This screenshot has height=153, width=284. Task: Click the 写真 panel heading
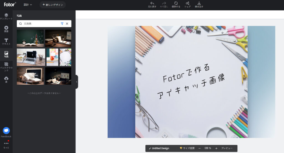(19, 16)
